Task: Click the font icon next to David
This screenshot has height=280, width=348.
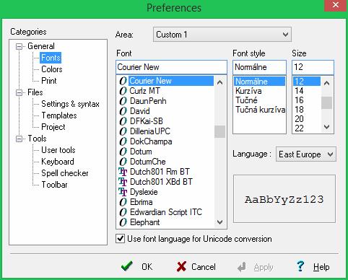Action: 123,111
